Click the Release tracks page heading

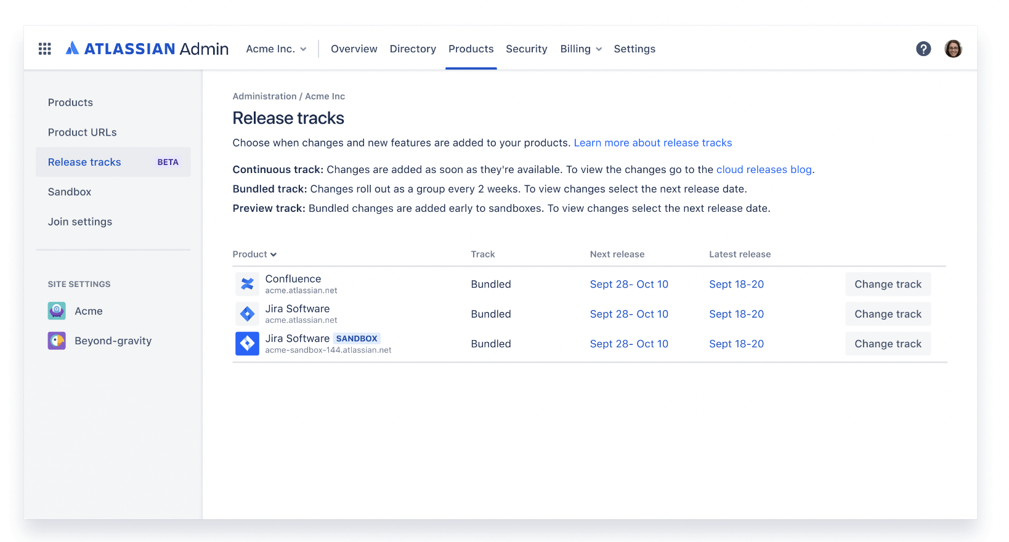(x=288, y=118)
